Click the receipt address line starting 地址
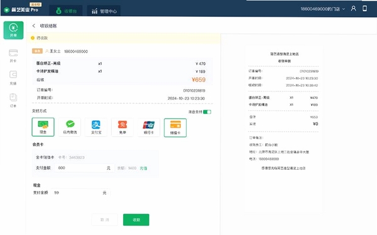The height and width of the screenshot is (235, 377). pos(279,152)
